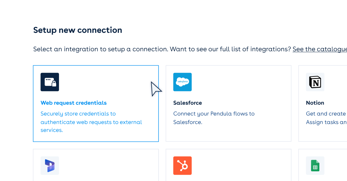The width and height of the screenshot is (347, 181).
Task: Select the Google Sheets icon
Action: pos(315,166)
